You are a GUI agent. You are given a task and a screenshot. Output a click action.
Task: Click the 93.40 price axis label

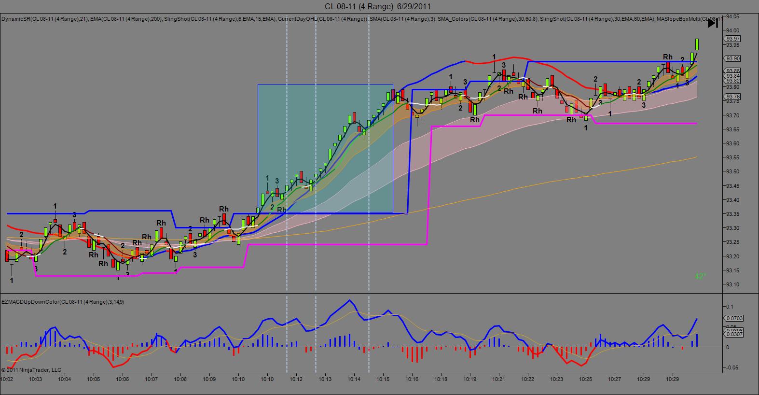[732, 200]
